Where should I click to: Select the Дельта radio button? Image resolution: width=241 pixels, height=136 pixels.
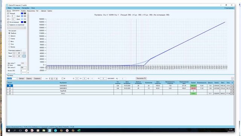pyautogui.click(x=9, y=36)
